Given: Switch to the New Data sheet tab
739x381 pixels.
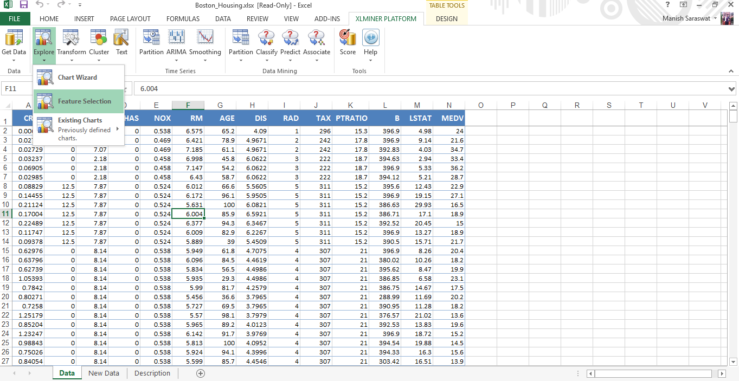Looking at the screenshot, I should [x=104, y=373].
